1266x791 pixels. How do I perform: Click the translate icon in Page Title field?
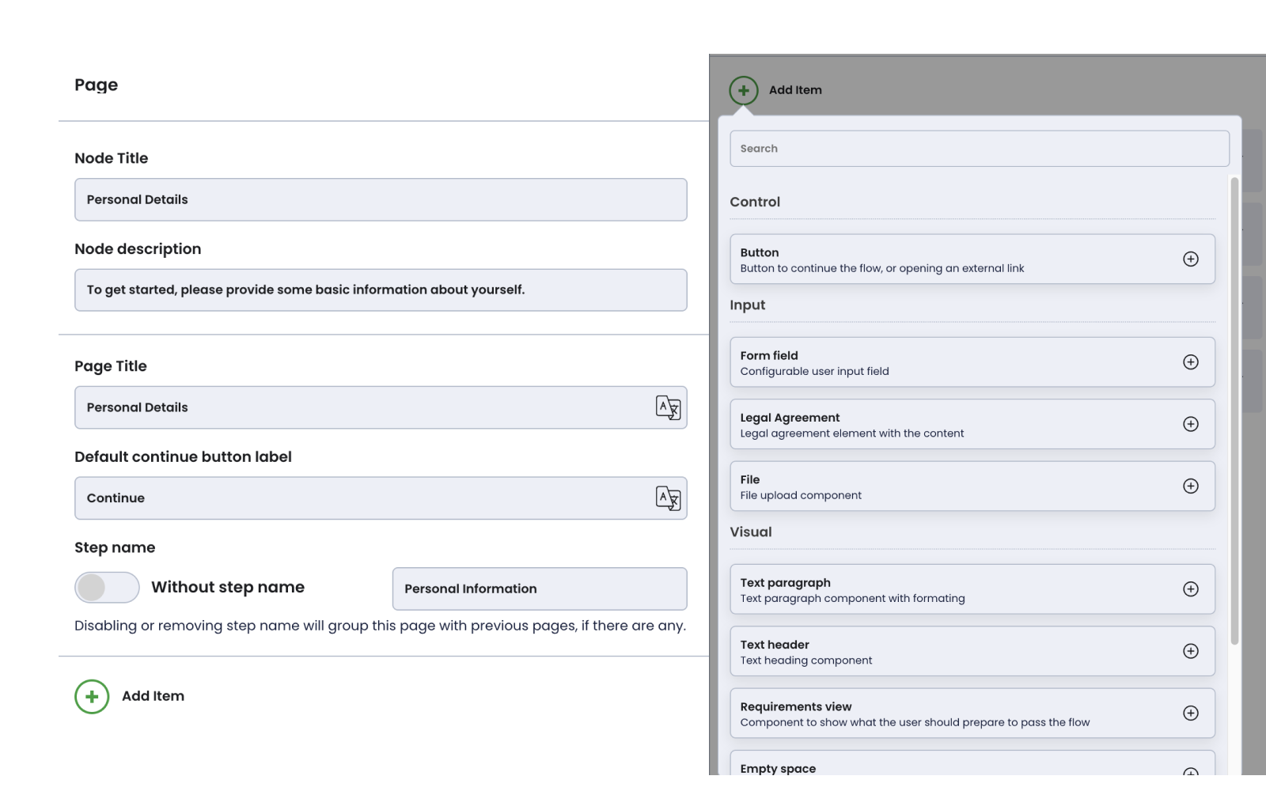click(668, 407)
